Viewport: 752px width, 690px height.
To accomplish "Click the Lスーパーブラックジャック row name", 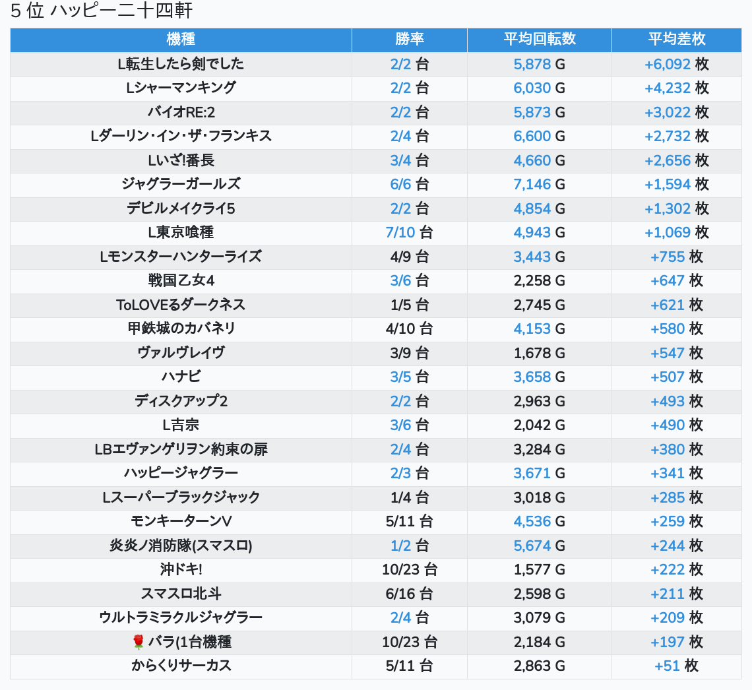I will click(181, 497).
